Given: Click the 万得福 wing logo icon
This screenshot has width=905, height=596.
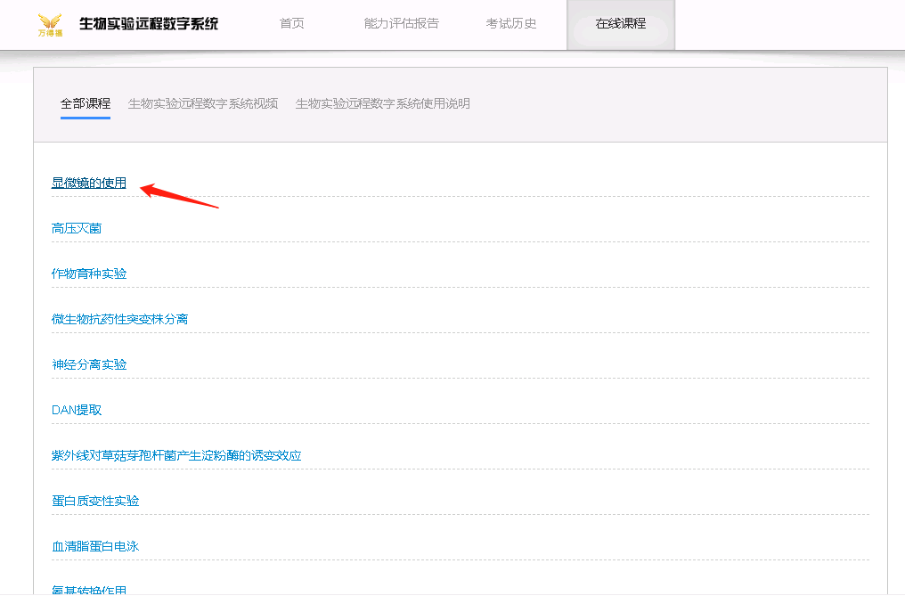Looking at the screenshot, I should click(x=50, y=24).
